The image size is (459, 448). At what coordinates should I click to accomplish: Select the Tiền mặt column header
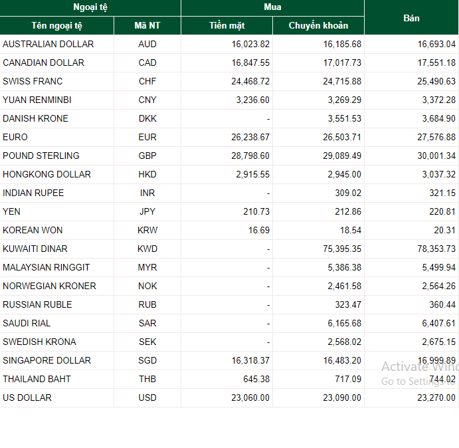point(227,26)
